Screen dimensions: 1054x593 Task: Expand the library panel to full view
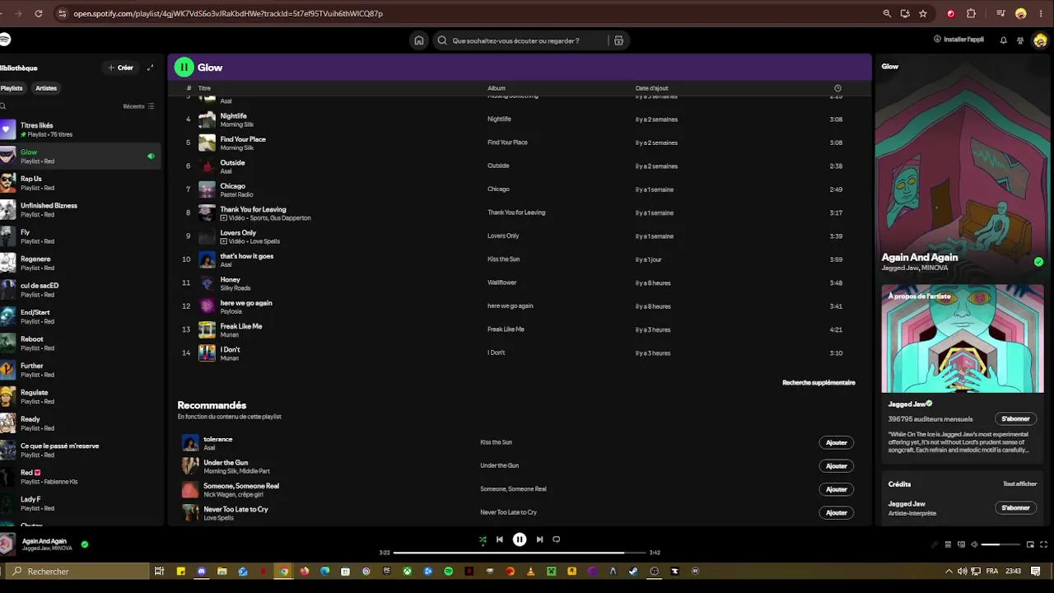pos(150,68)
